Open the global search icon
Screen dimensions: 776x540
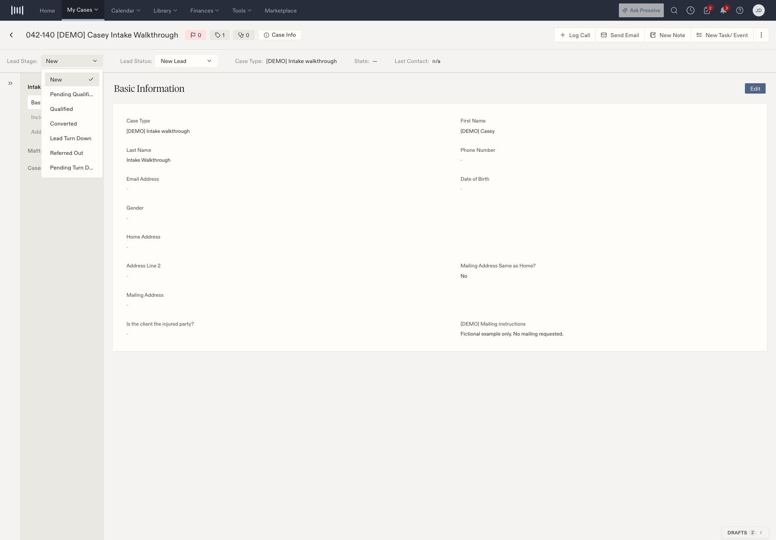point(674,10)
